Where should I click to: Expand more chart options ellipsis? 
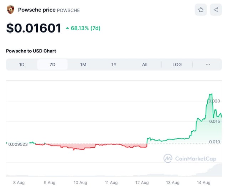point(208,65)
